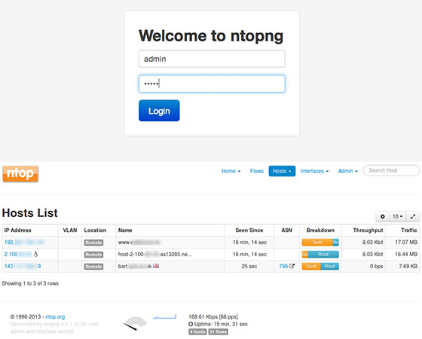Click the Remote badge in the 192. row
The width and height of the screenshot is (422, 339).
pos(93,243)
